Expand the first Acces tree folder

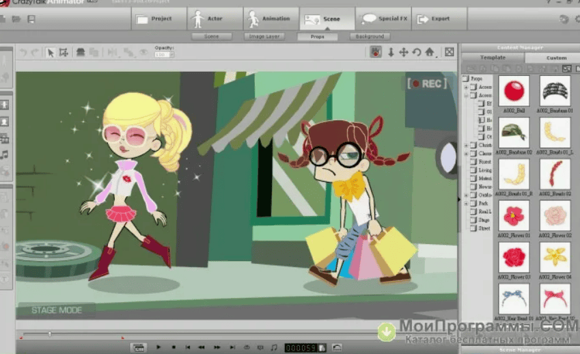[x=466, y=87]
